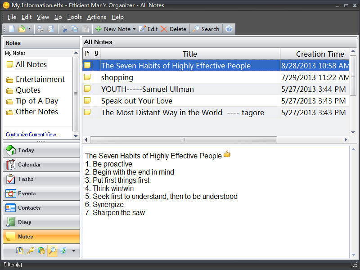Select the Speak out Your Love note
The height and width of the screenshot is (270, 360).
216,101
